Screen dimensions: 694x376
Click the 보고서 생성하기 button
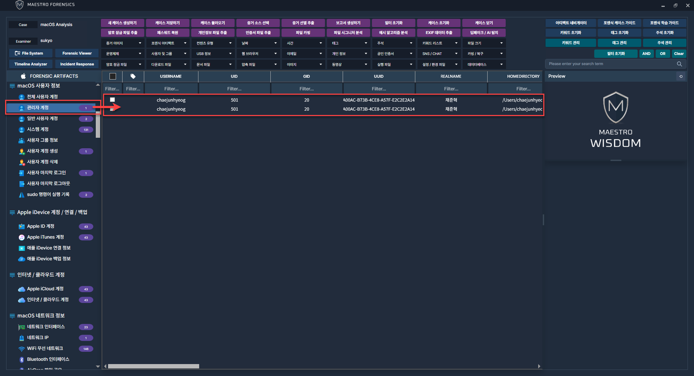pyautogui.click(x=348, y=23)
